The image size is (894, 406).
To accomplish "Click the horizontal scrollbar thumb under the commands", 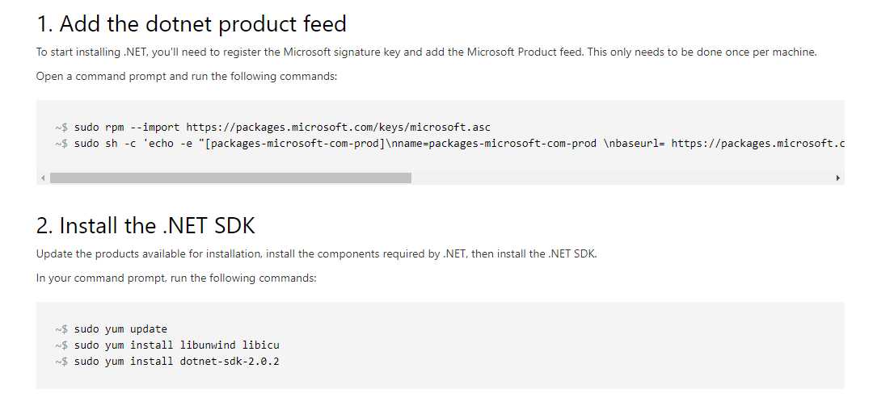I will [230, 178].
